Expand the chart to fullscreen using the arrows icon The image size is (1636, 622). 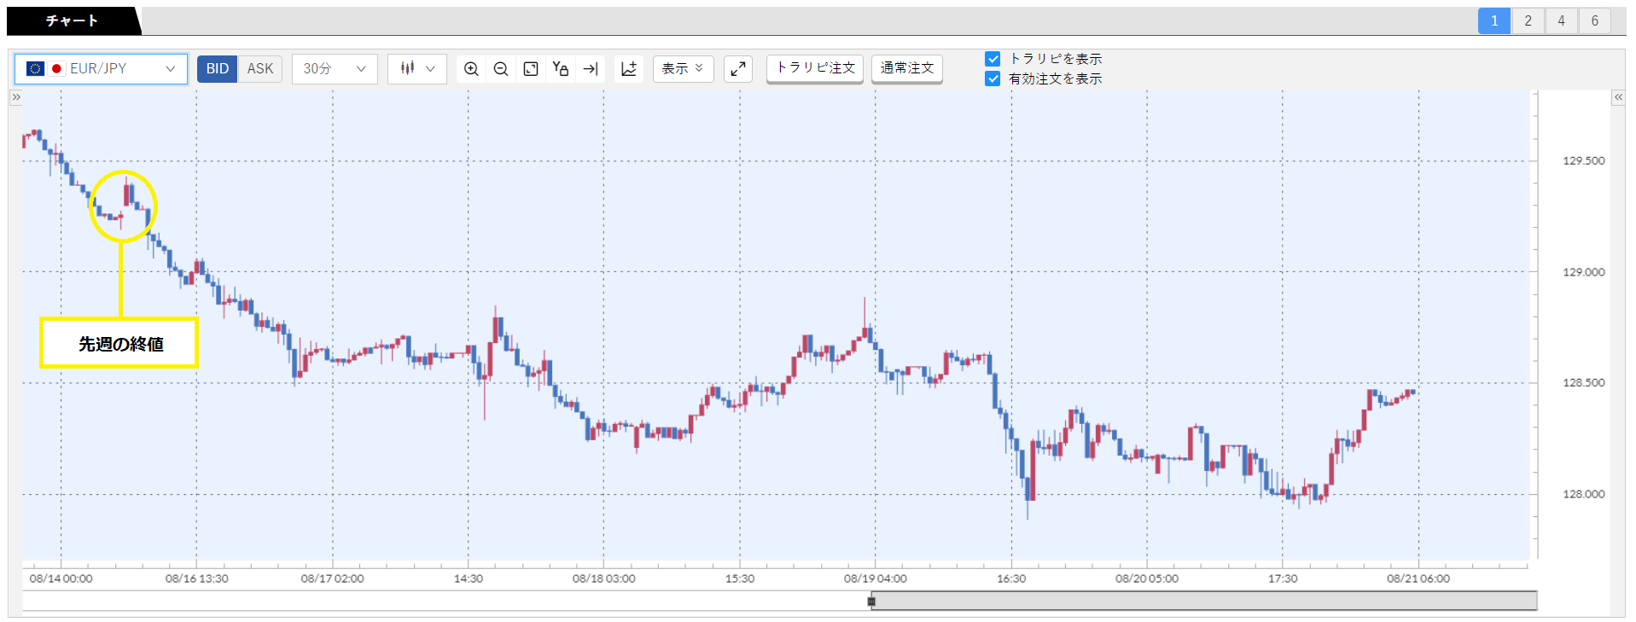tap(738, 69)
